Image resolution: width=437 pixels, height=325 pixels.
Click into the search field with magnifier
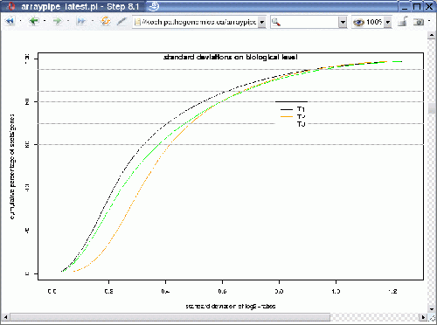[305, 22]
